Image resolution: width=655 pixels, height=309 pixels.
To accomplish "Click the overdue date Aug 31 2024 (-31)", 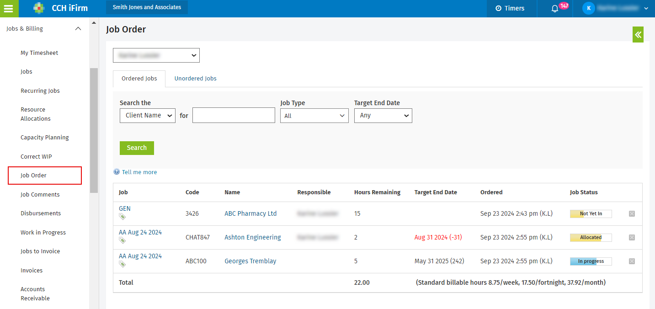I will tap(438, 237).
